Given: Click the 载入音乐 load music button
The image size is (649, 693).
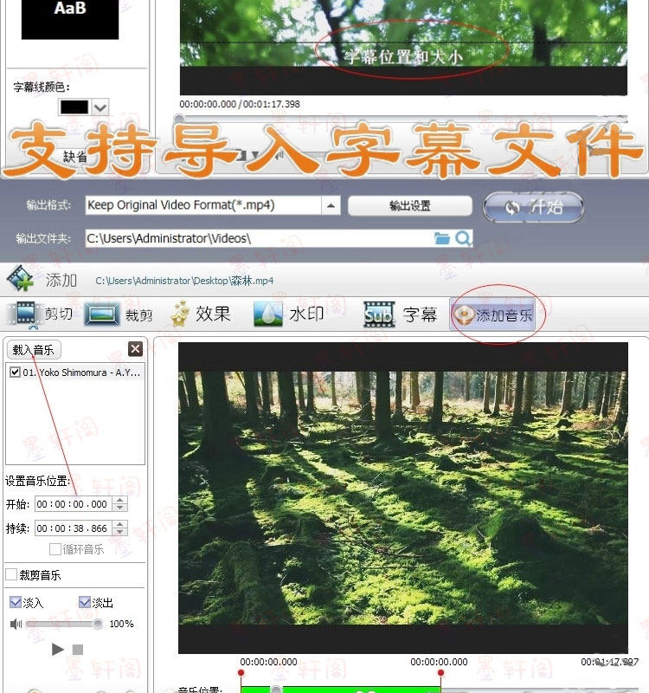Looking at the screenshot, I should (x=34, y=350).
